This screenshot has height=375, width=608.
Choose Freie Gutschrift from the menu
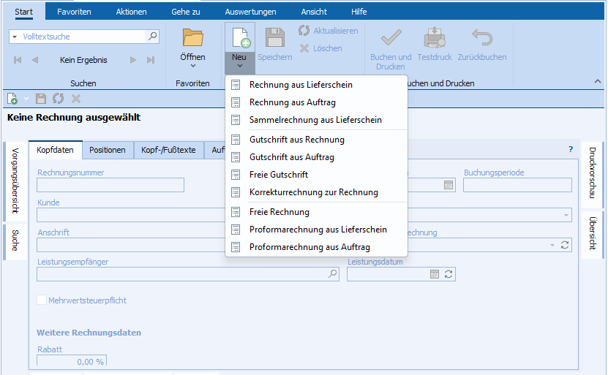tap(279, 175)
